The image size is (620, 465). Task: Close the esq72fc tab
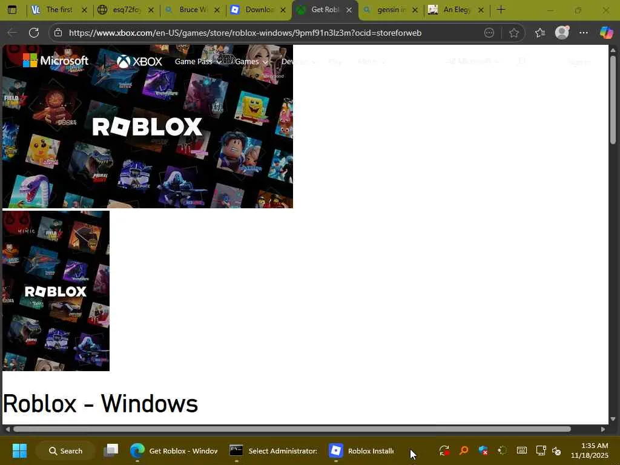[x=151, y=10]
